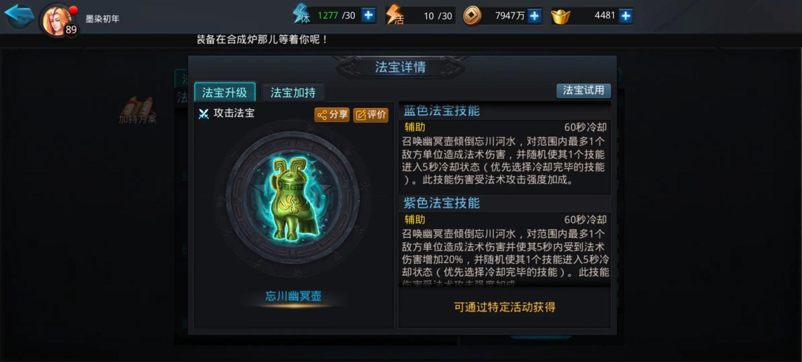Open the player avatar portrait
The width and height of the screenshot is (802, 362).
57,20
